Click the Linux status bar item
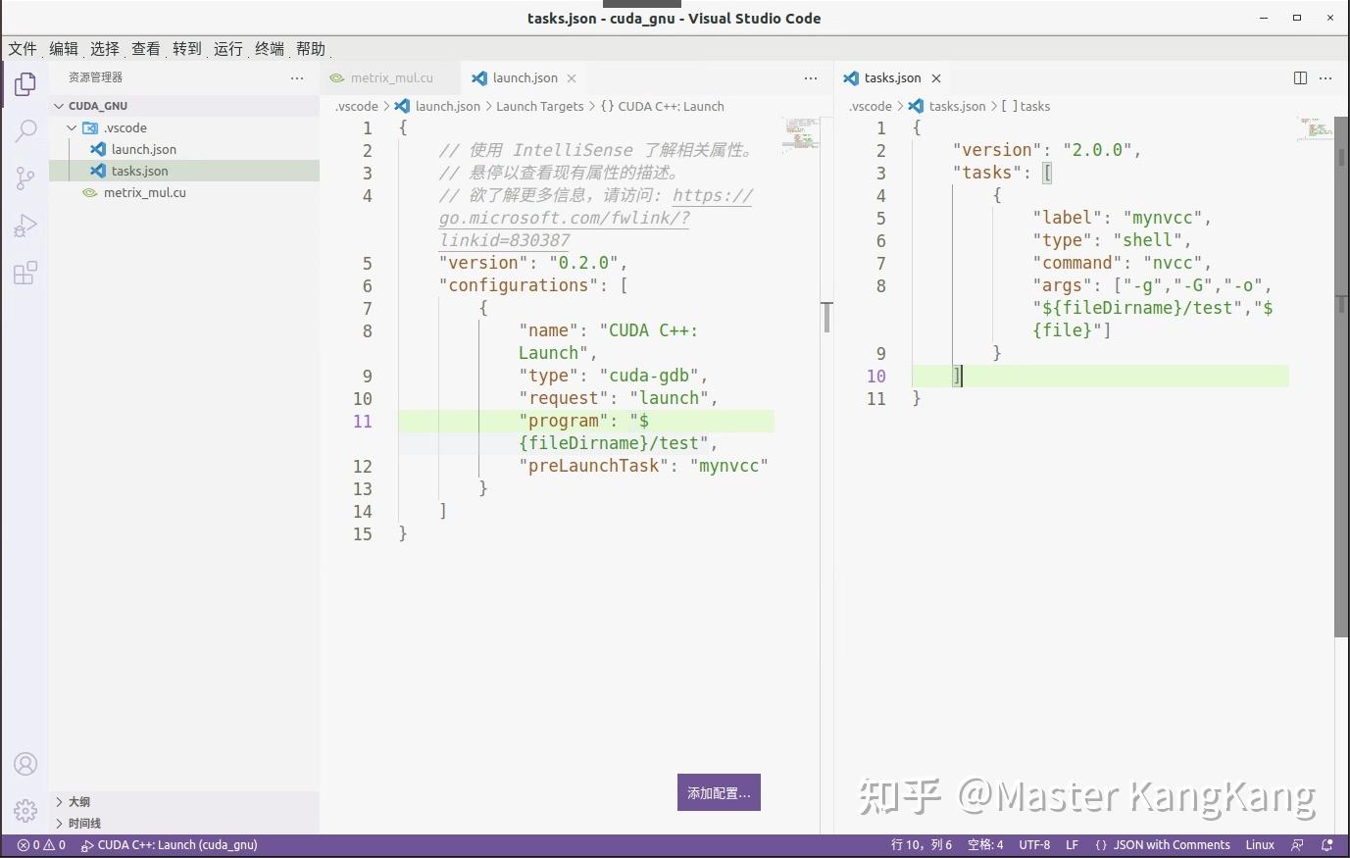 click(1260, 845)
